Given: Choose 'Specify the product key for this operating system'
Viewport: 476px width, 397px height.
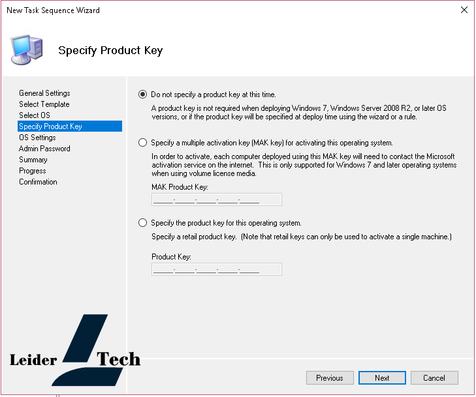Looking at the screenshot, I should coord(143,223).
